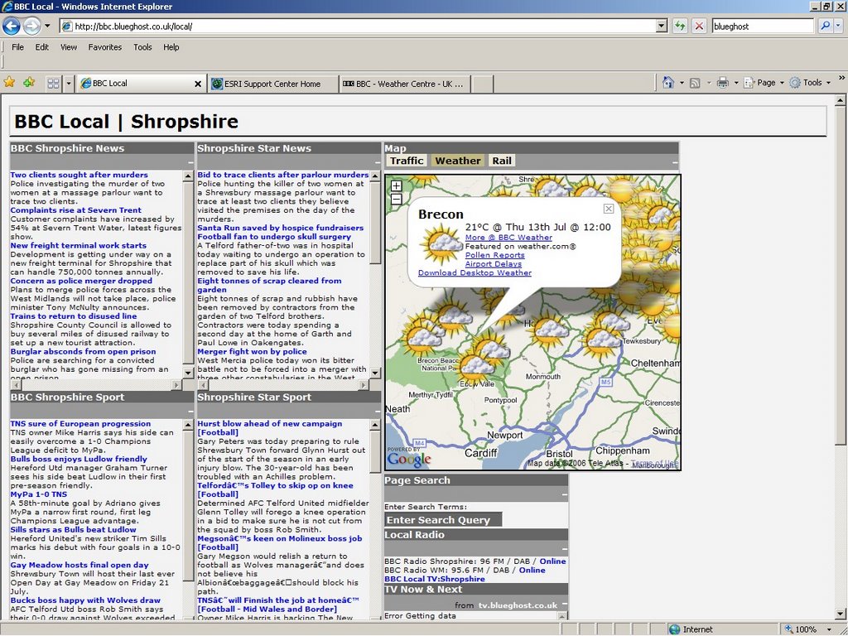Open 'Santa Run saved by hospice fundraisers' headline

[280, 228]
